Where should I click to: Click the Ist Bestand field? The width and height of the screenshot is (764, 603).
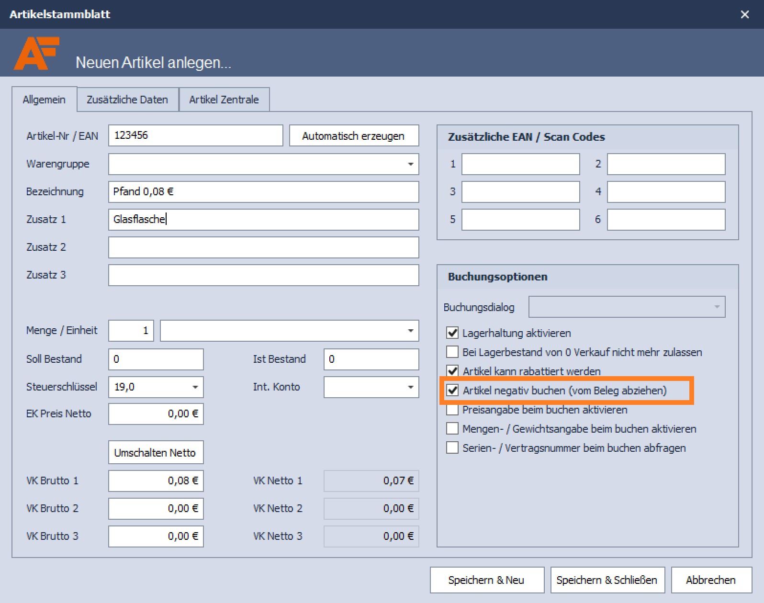point(371,359)
